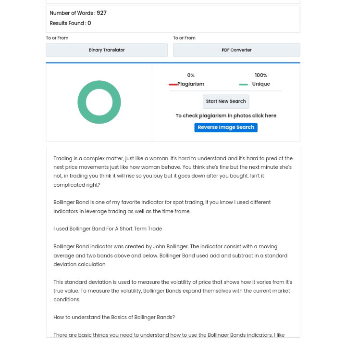Screen dimensions: 346x345
Task: Click 'I used Bollinger Band For A Short Term Trade' line
Action: coord(108,229)
